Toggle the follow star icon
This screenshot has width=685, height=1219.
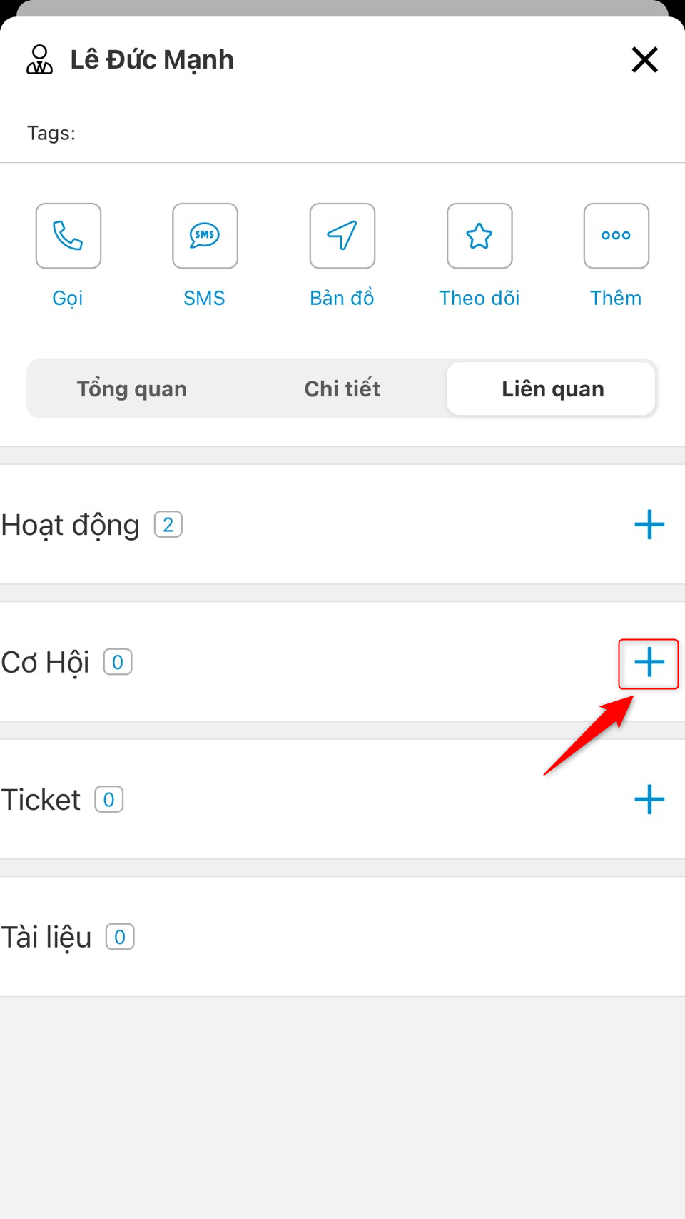click(479, 236)
